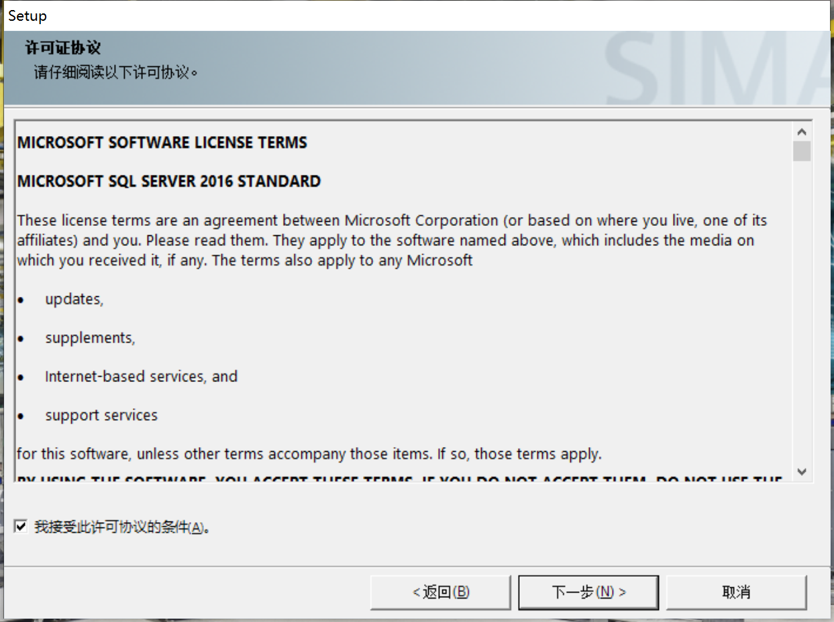Click the 'Internet-based services, and' bullet

point(142,377)
